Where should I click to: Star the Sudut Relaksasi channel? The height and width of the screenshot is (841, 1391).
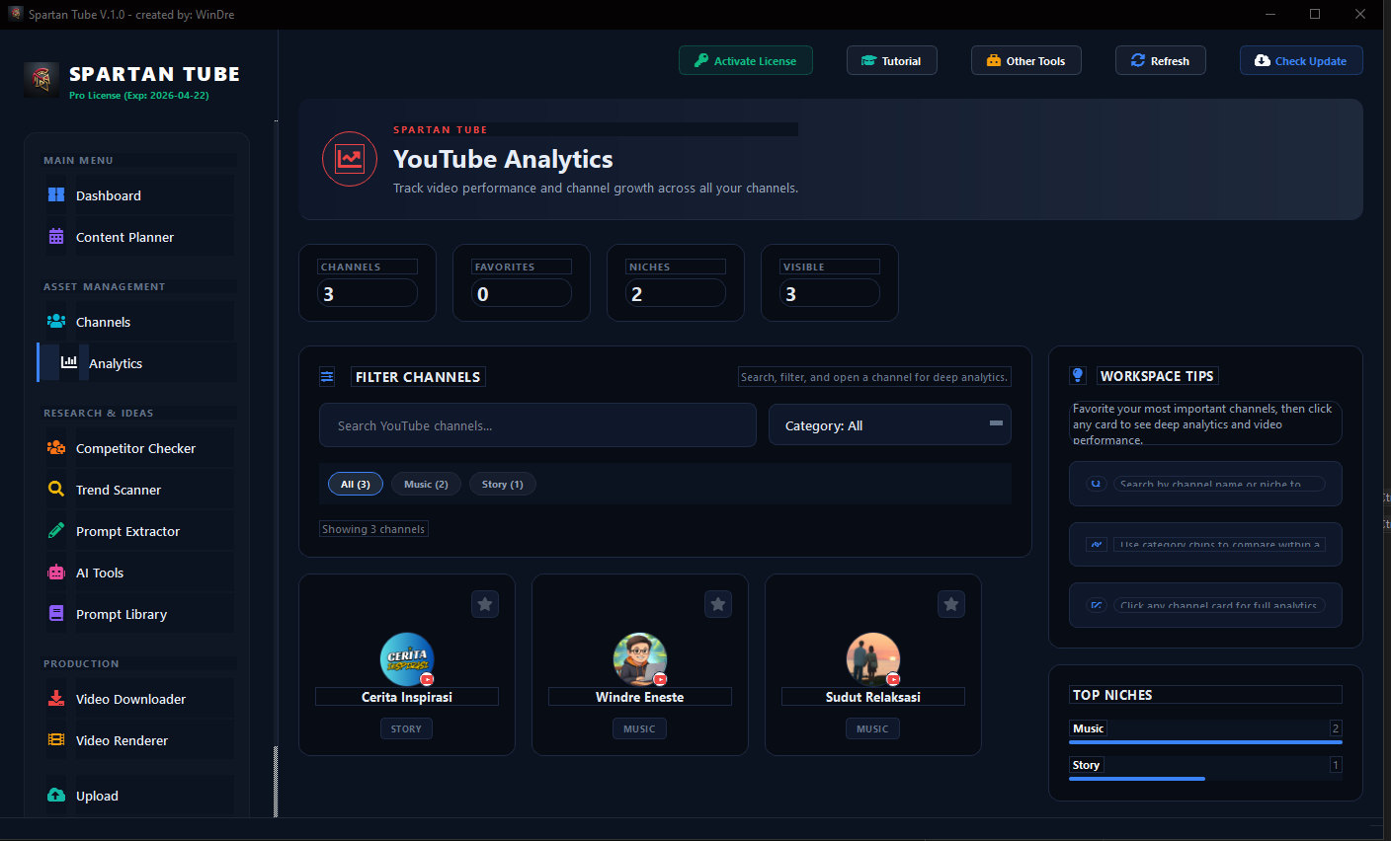tap(950, 603)
